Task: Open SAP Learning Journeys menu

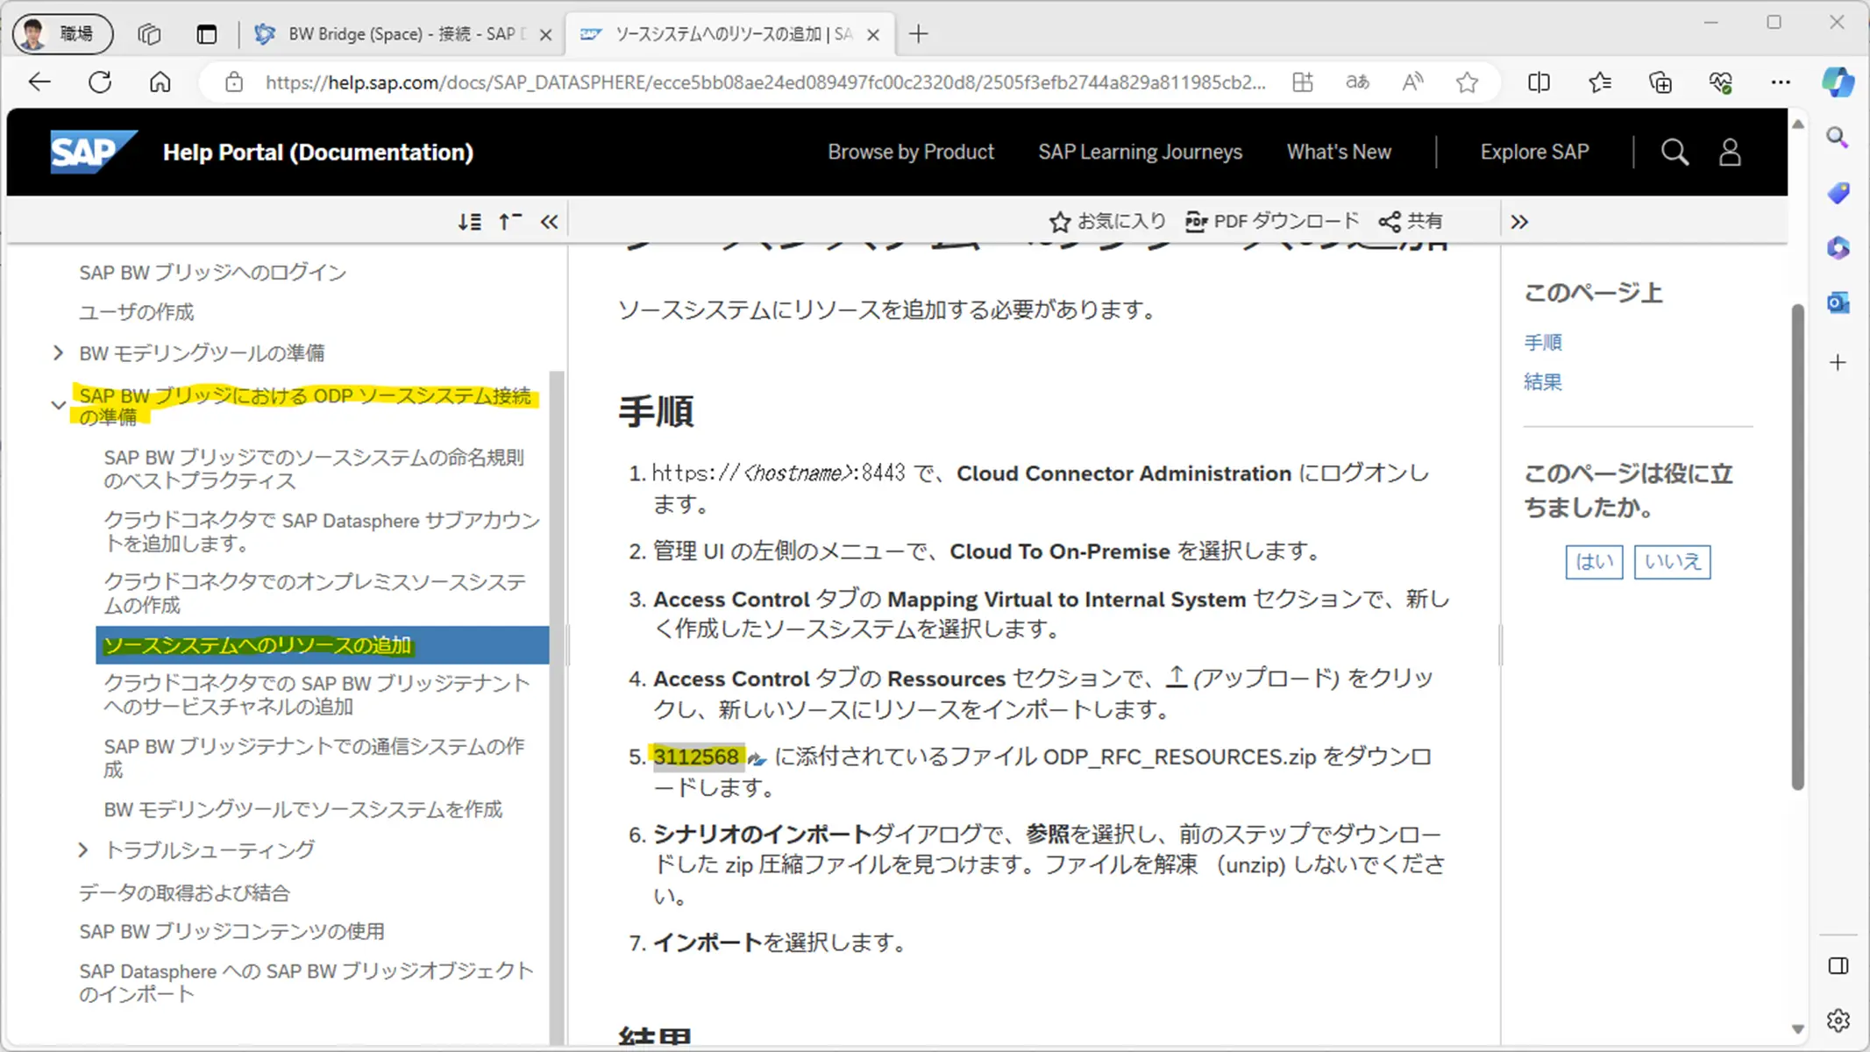Action: pos(1140,153)
